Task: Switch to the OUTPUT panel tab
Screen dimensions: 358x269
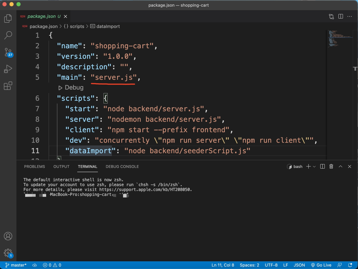Action: [62, 167]
